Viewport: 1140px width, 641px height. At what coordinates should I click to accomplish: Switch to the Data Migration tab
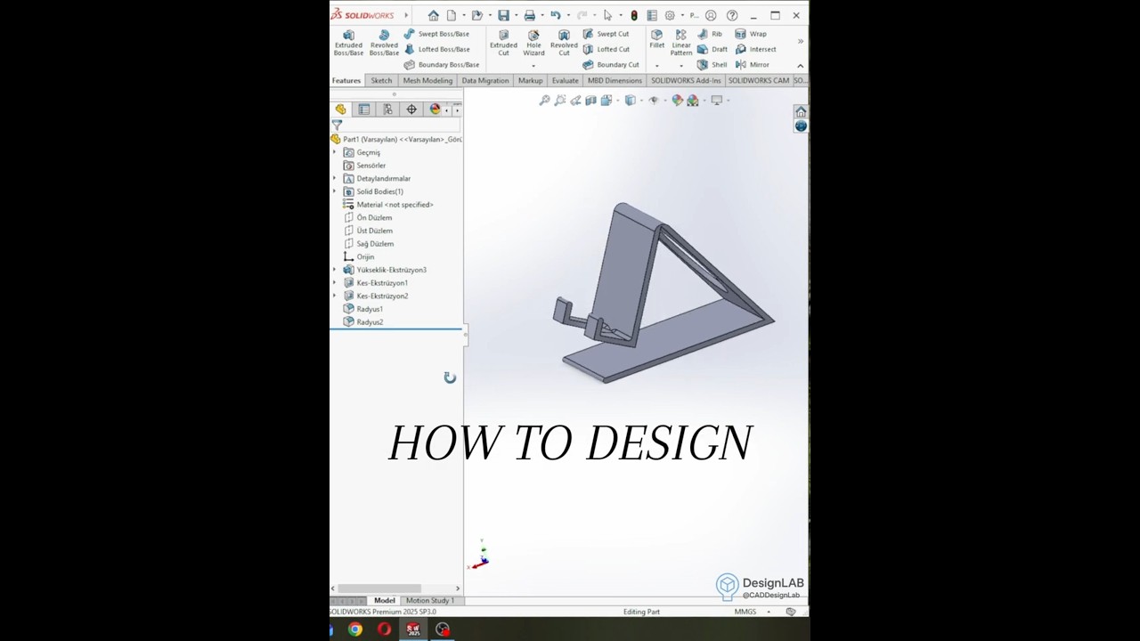point(485,80)
